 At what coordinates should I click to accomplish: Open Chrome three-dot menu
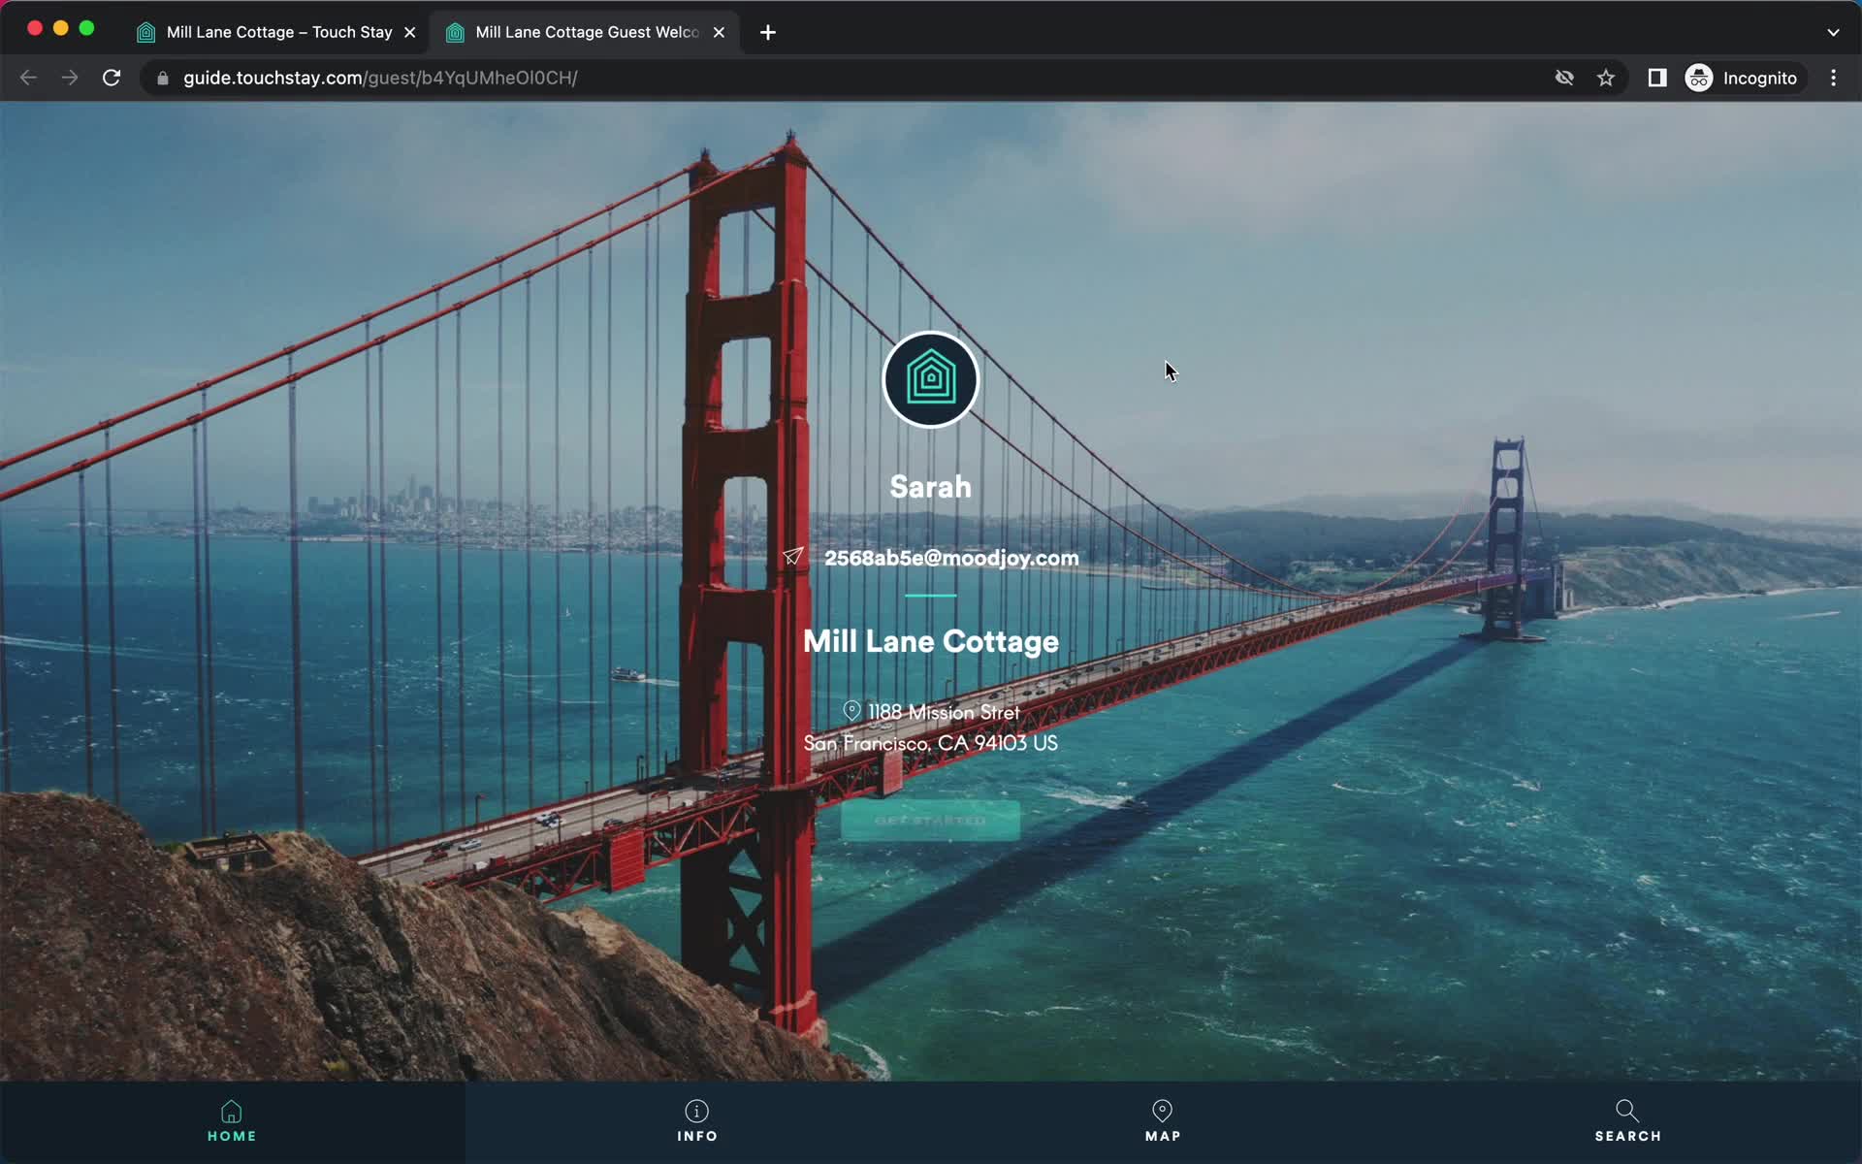(x=1833, y=78)
